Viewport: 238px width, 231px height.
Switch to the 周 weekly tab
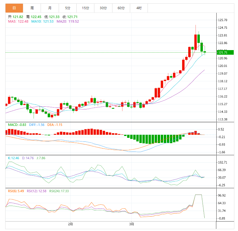click(32, 8)
